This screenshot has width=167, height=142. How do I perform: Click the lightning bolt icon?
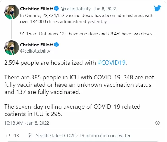click(x=30, y=136)
